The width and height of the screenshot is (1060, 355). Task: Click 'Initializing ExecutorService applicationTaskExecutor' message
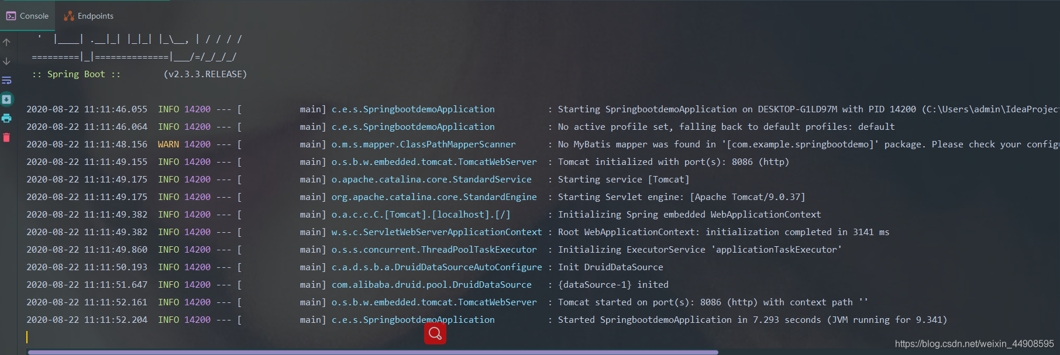[700, 250]
